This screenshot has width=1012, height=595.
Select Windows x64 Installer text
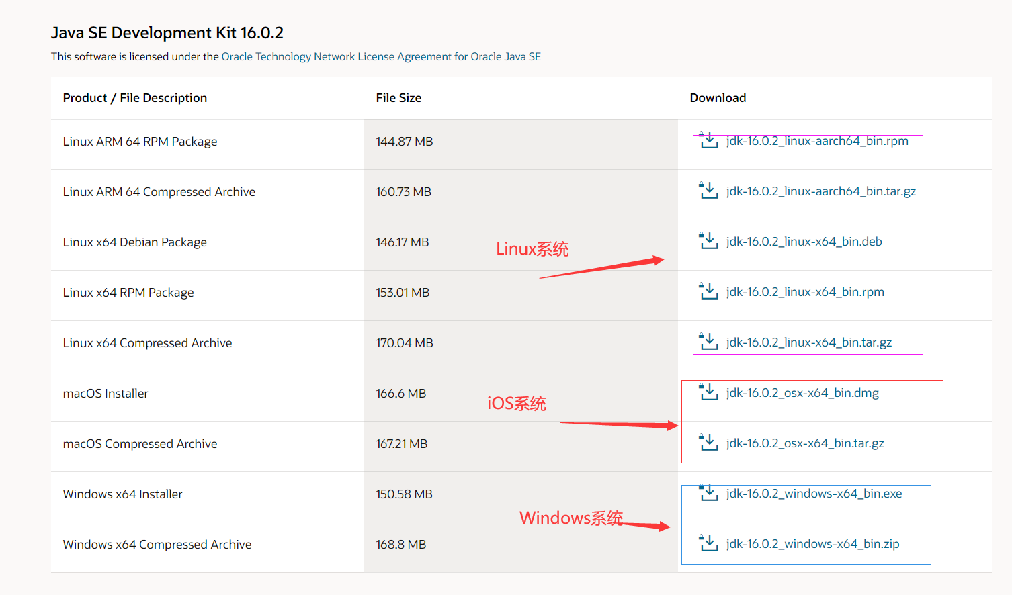(123, 494)
